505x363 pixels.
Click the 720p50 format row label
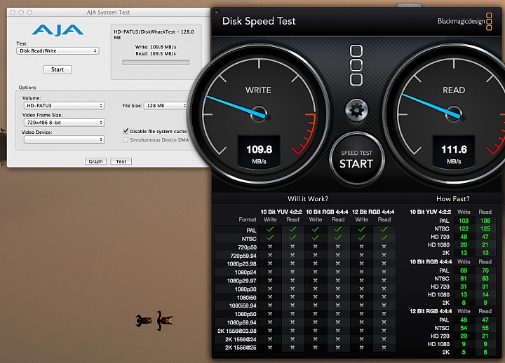click(248, 247)
